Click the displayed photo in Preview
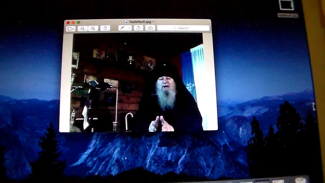The width and height of the screenshot is (325, 183). pyautogui.click(x=138, y=82)
